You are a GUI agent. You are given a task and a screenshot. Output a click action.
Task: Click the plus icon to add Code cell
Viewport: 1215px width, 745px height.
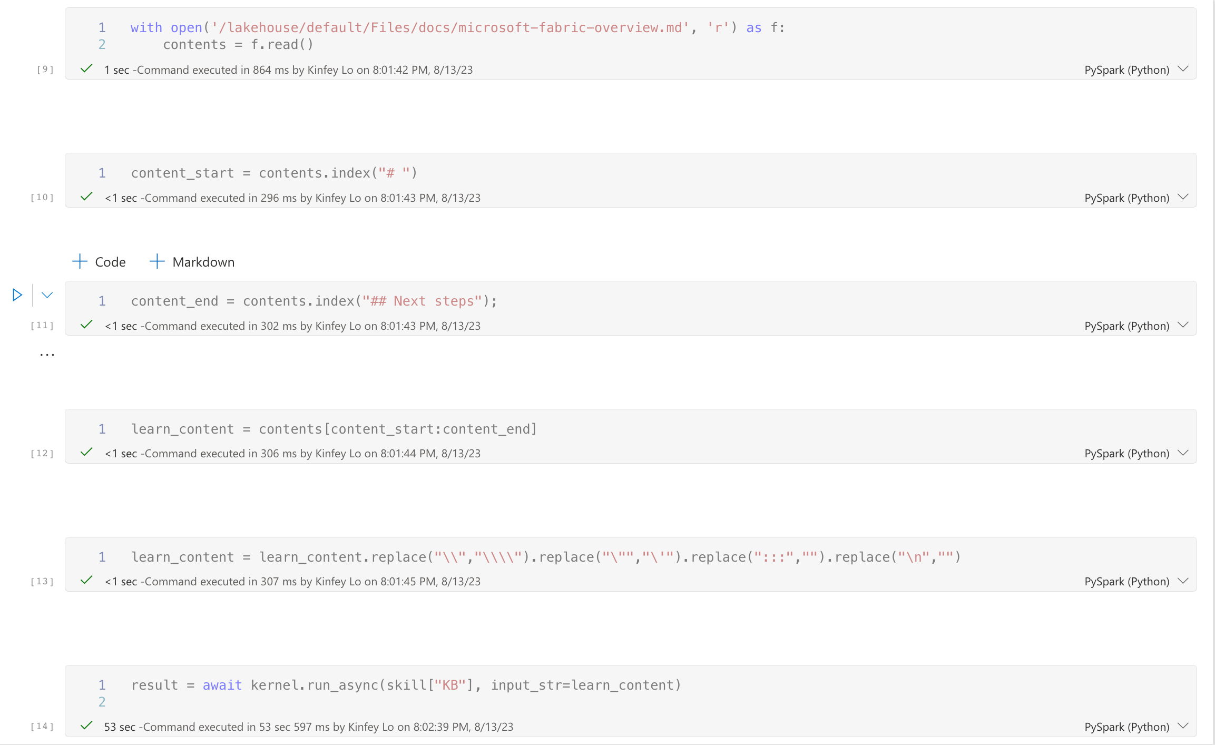click(80, 261)
